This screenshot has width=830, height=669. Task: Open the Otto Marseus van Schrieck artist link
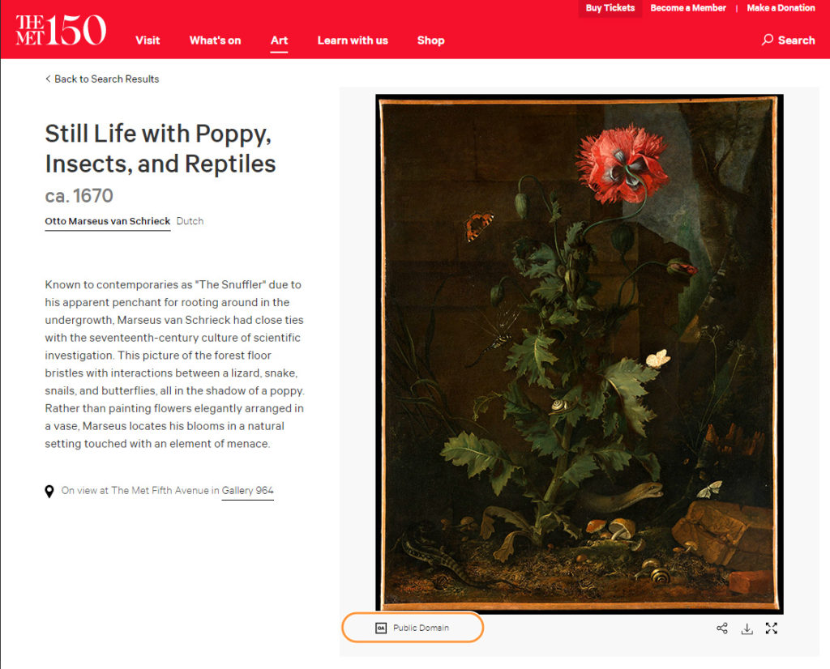click(108, 221)
